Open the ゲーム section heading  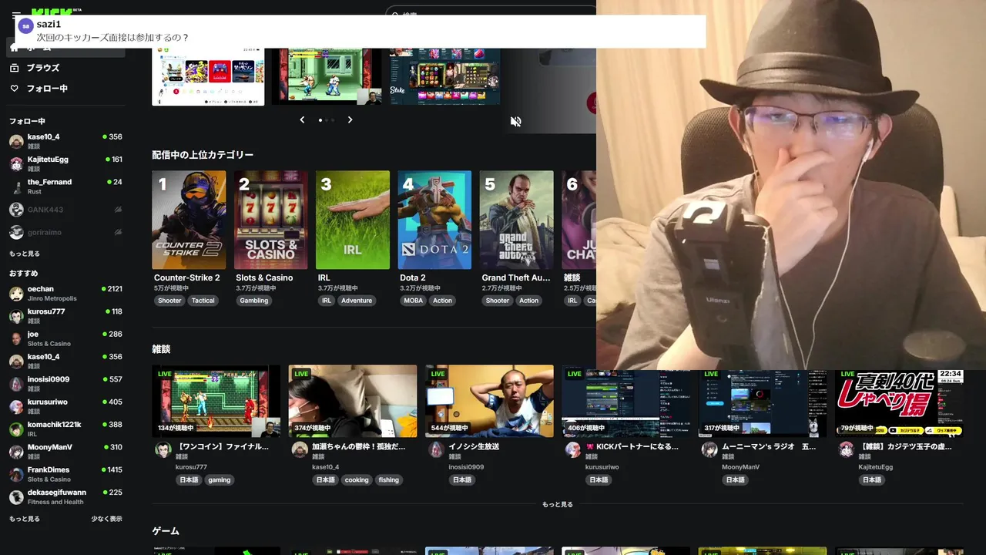tap(166, 531)
